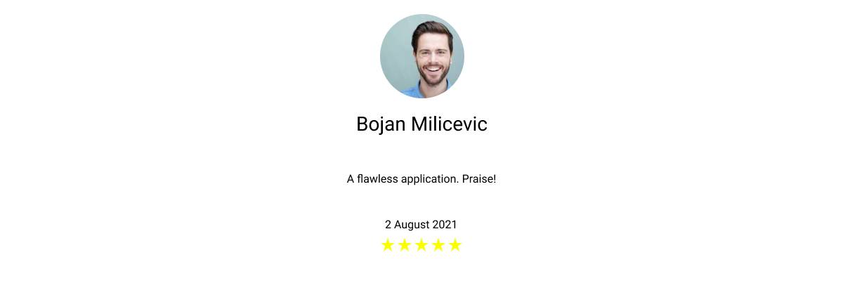This screenshot has width=843, height=281.
Task: Click the fourth yellow rating star
Action: (438, 245)
